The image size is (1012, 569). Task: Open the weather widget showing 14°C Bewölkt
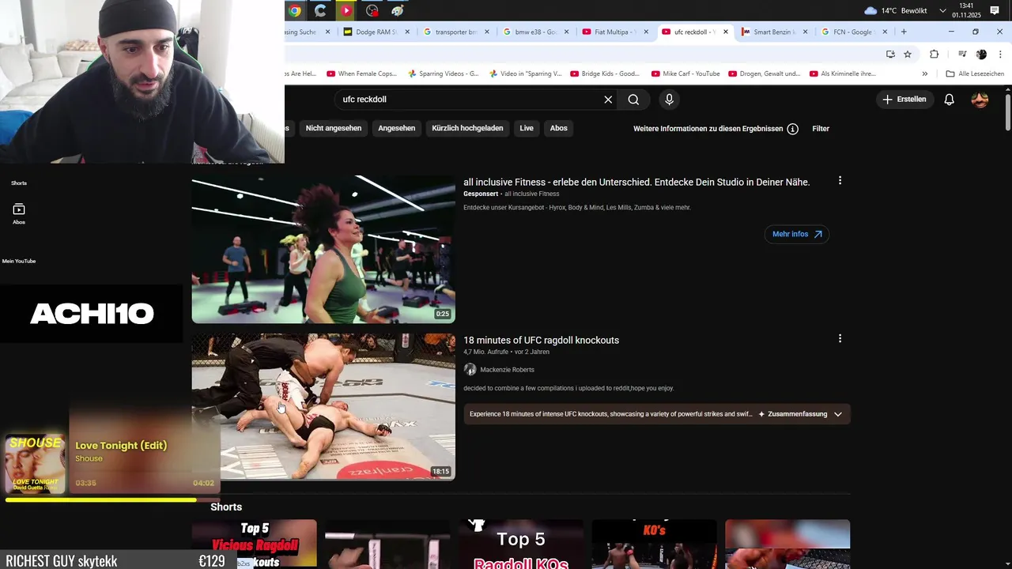click(895, 11)
